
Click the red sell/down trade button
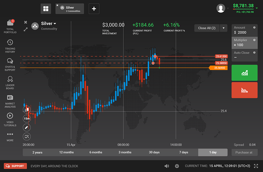[244, 90]
